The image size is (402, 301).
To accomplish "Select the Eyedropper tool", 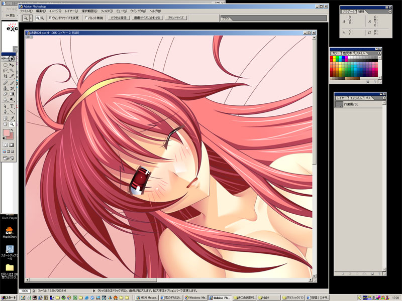I will point(12,118).
